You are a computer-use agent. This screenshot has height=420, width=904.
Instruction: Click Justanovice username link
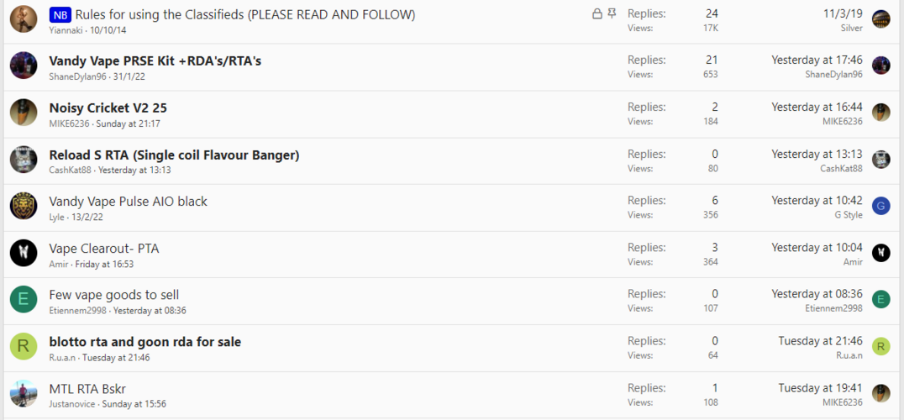72,404
